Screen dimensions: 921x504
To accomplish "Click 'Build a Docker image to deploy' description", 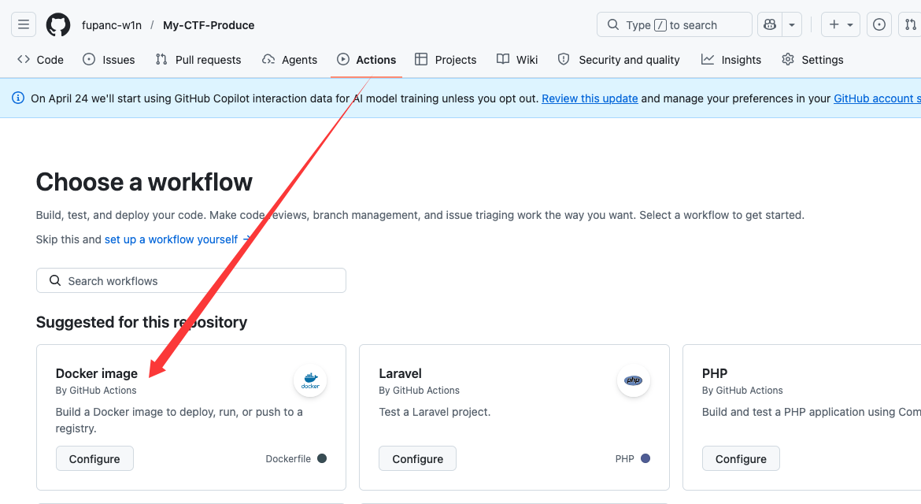I will click(x=179, y=420).
